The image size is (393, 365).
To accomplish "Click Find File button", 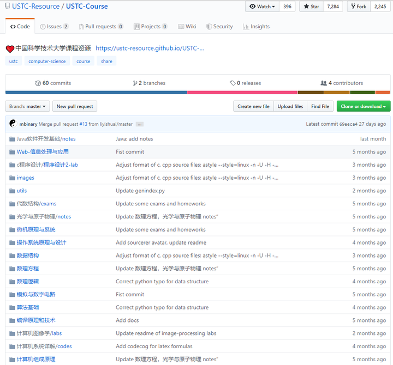I will tap(320, 106).
